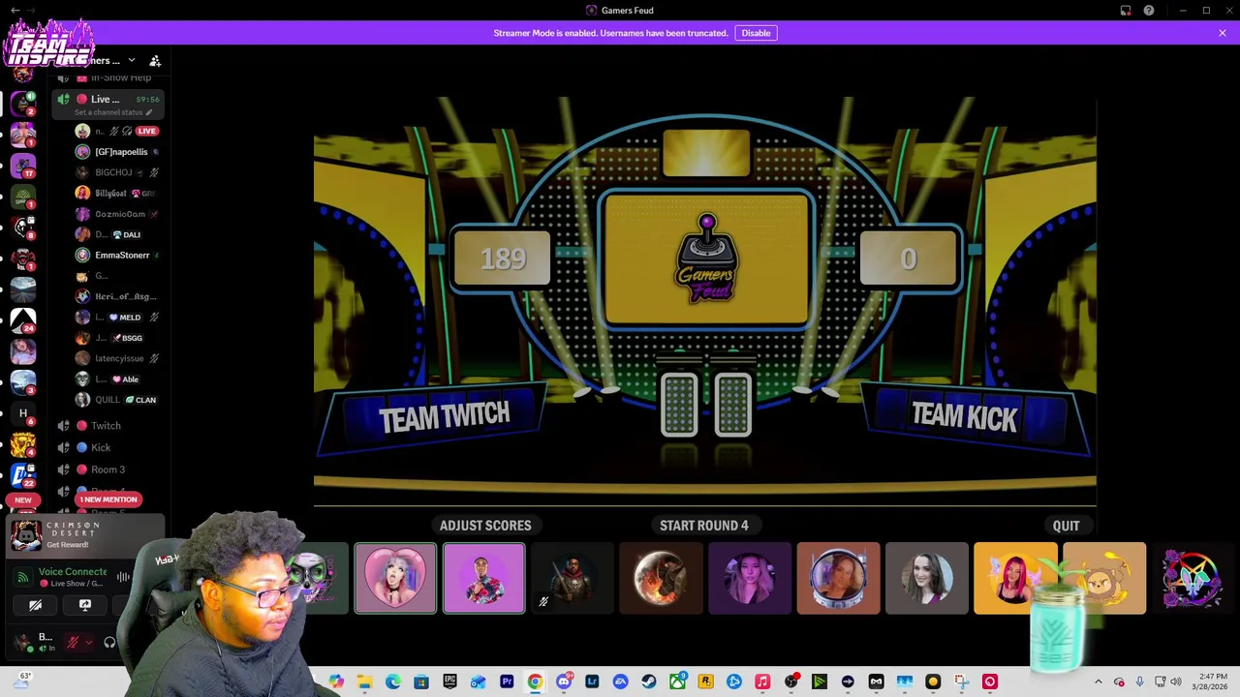
Task: Select the In-Show Help channel
Action: tap(120, 77)
